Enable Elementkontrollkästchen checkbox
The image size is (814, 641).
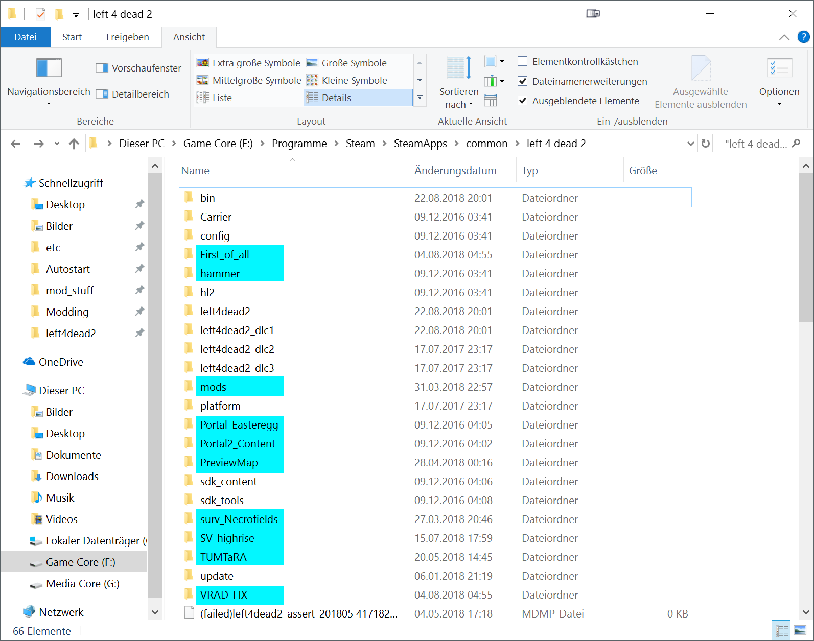click(522, 61)
